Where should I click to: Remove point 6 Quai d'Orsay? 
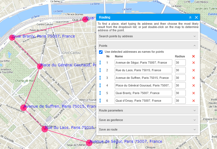194,101
